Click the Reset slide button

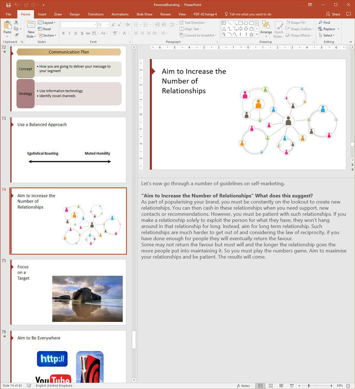pos(44,29)
